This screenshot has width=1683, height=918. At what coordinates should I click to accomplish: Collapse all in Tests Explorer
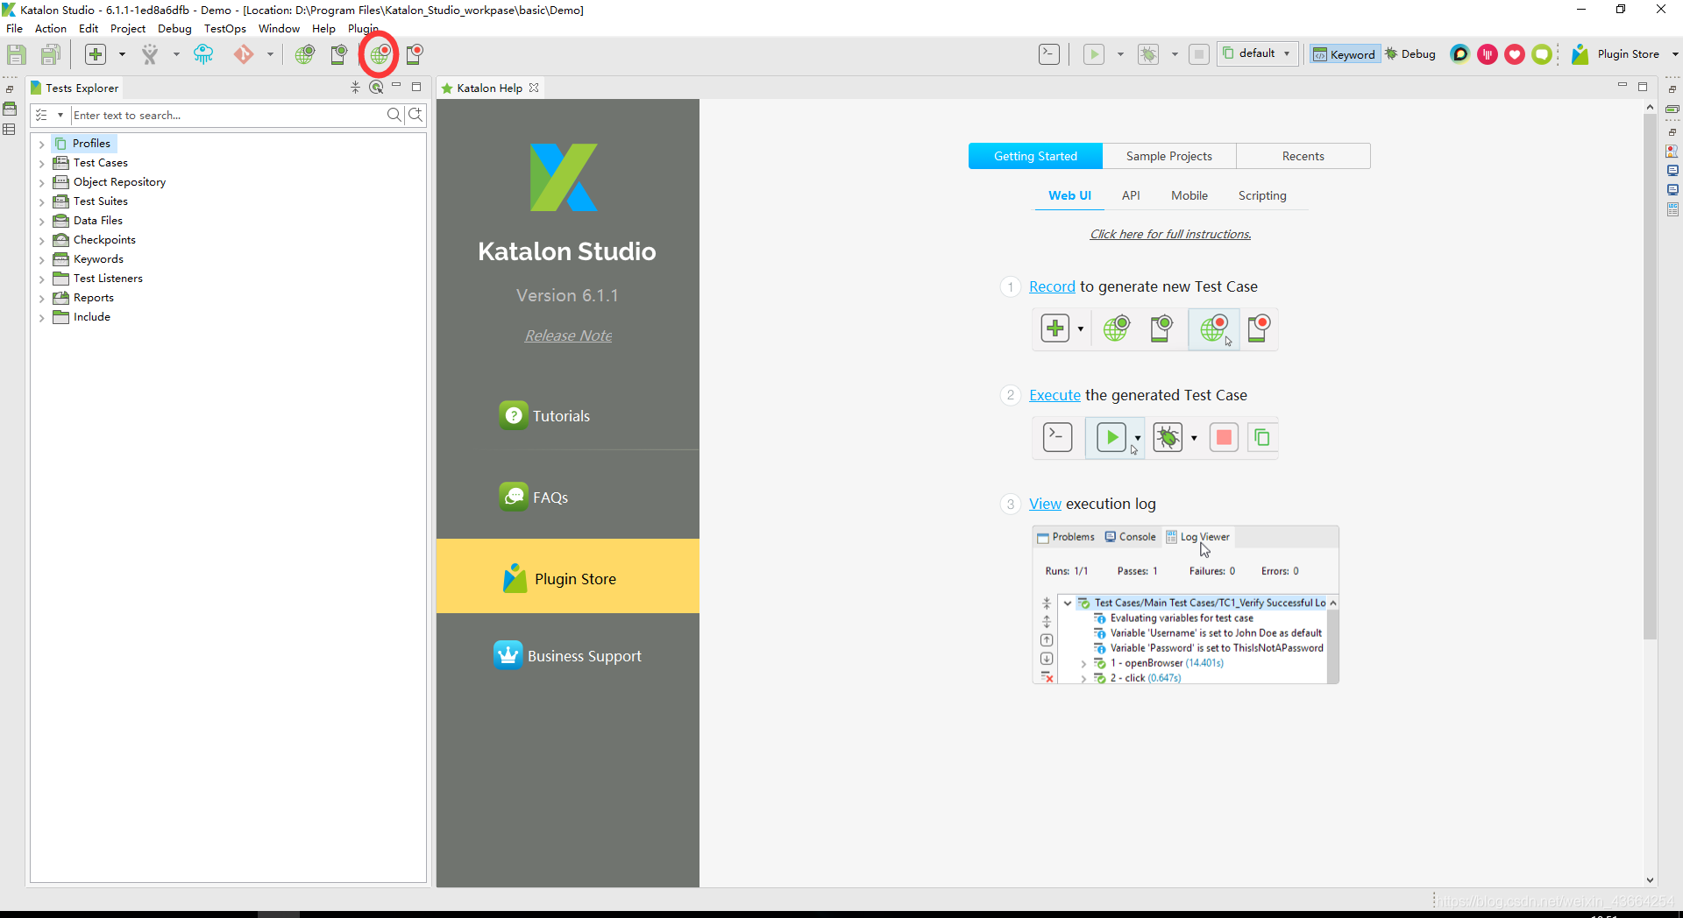click(355, 88)
